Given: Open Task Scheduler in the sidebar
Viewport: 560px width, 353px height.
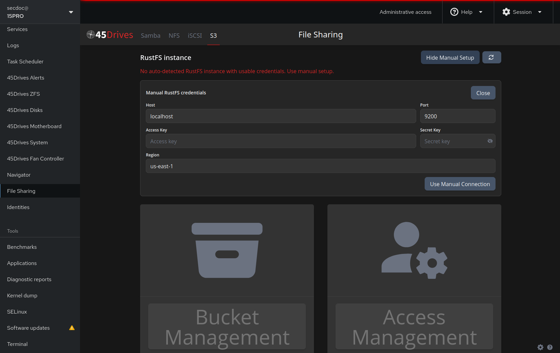Looking at the screenshot, I should coord(40,62).
